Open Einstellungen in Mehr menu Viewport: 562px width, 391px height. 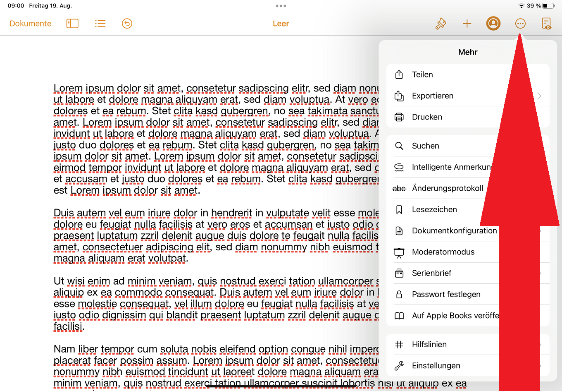click(x=468, y=366)
